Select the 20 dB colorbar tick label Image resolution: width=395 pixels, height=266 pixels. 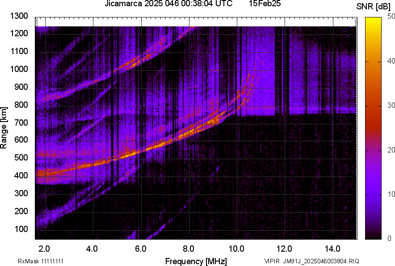(391, 150)
